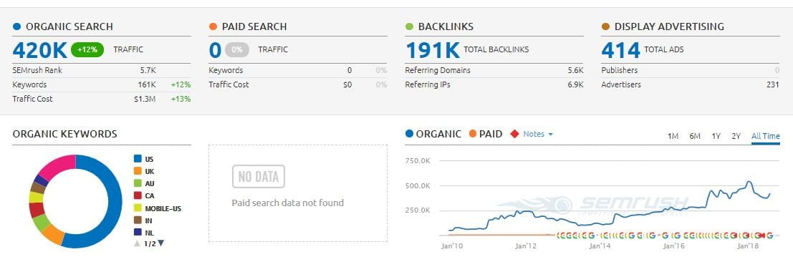Click the 414 total ads number
This screenshot has height=272, width=793.
620,50
